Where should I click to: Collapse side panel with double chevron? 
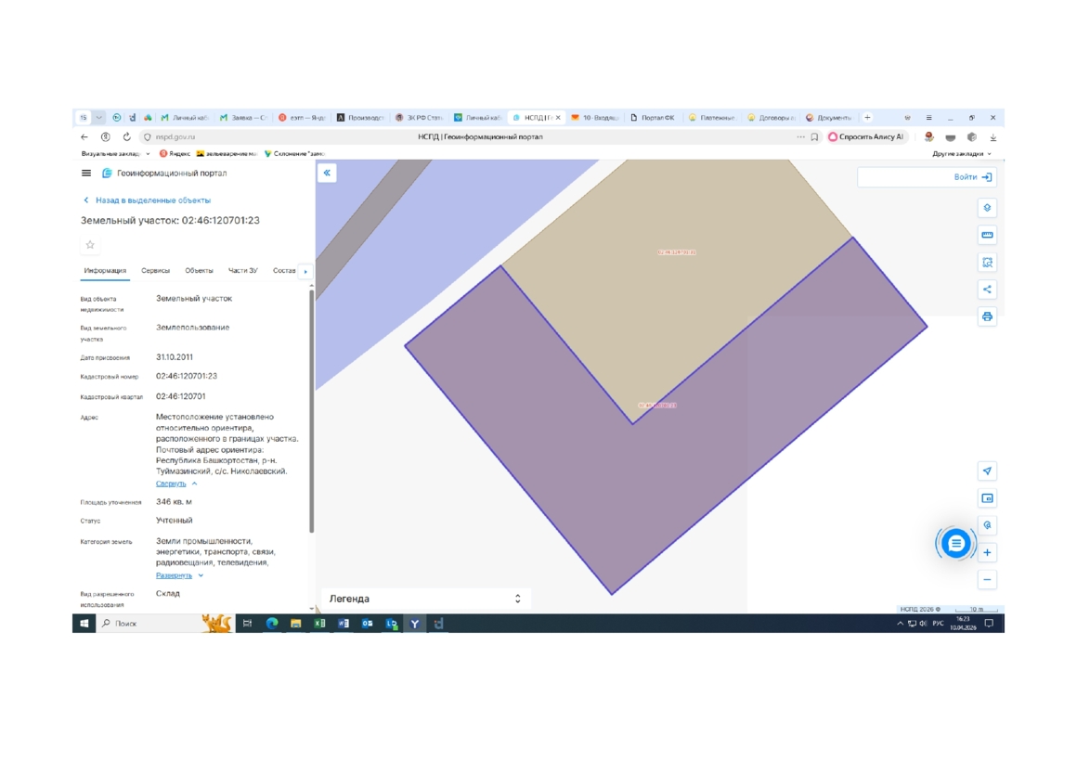[327, 174]
